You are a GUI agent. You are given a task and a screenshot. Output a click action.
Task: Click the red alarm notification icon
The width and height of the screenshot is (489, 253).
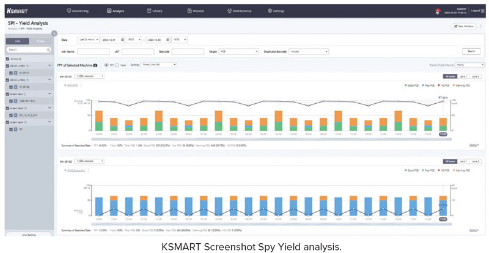437,11
